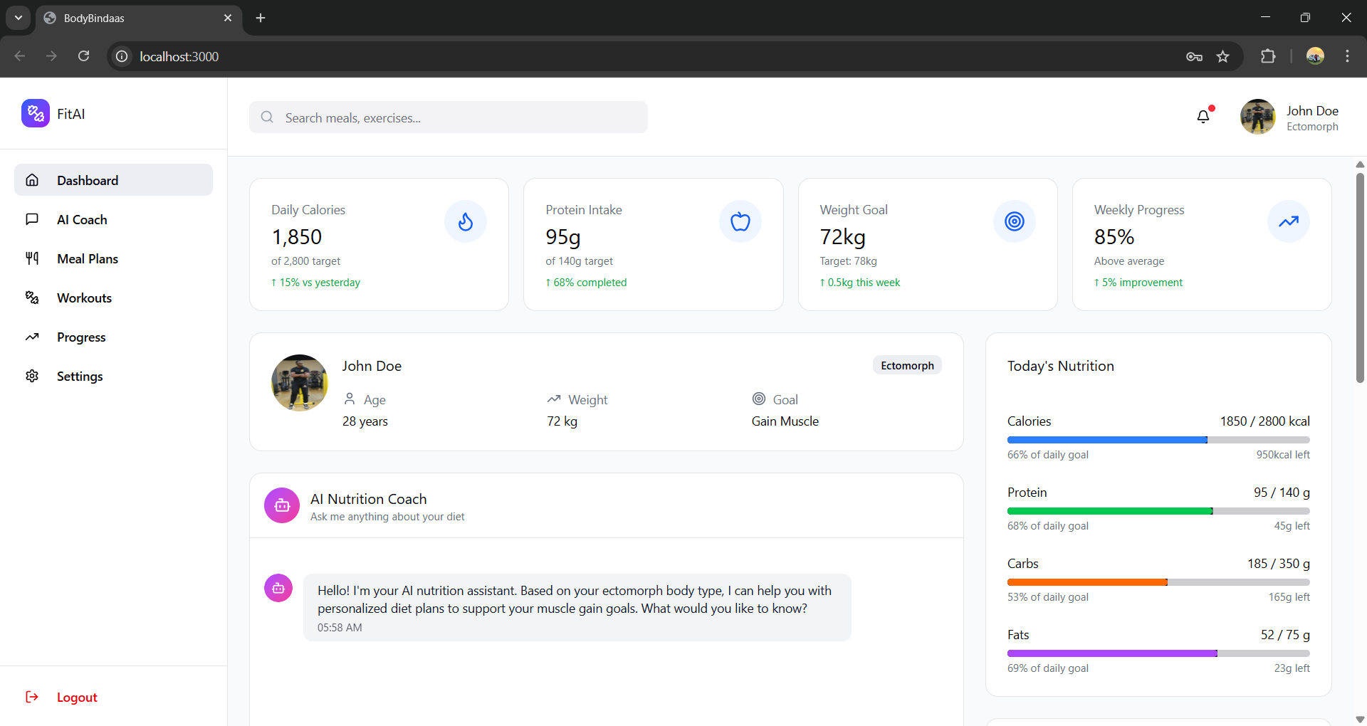The width and height of the screenshot is (1367, 726).
Task: Close the BodyBindaas tab
Action: click(228, 18)
